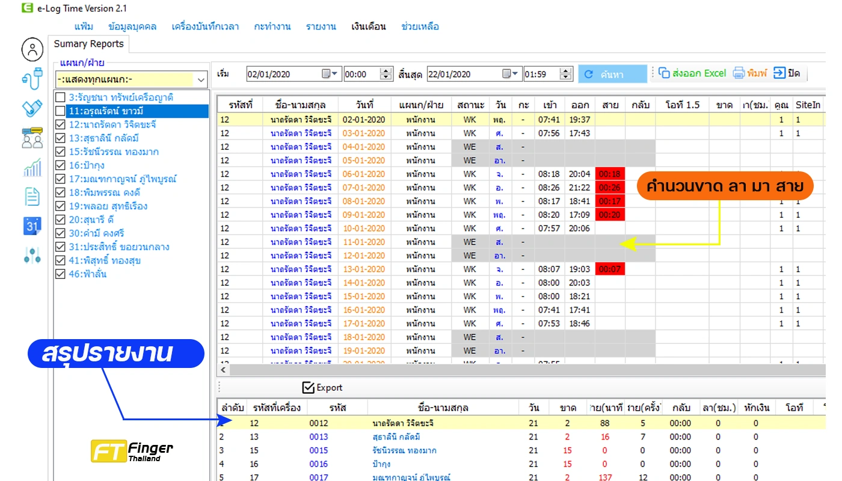Check employee 11:อรุณรัตน์ ขาวมี
Screen dimensions: 842x481
(x=60, y=111)
